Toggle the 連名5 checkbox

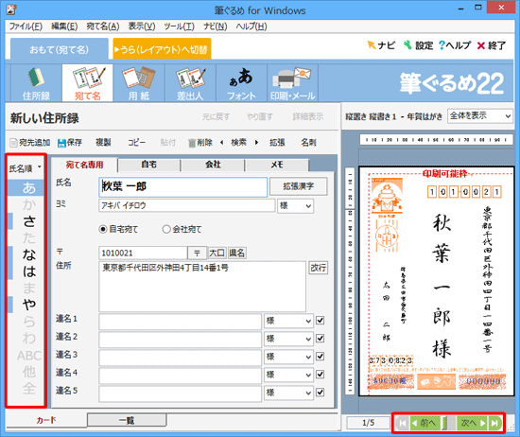320,393
